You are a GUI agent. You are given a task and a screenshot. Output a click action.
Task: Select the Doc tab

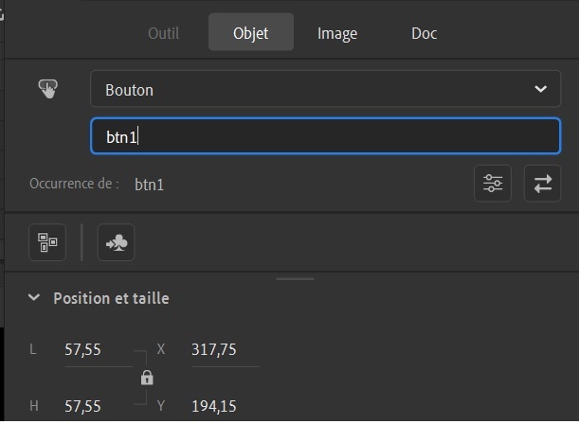coord(424,33)
